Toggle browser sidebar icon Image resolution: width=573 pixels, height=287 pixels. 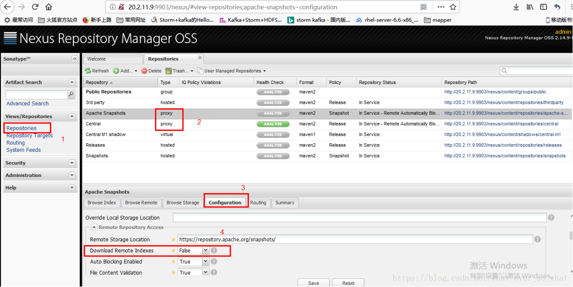click(543, 7)
